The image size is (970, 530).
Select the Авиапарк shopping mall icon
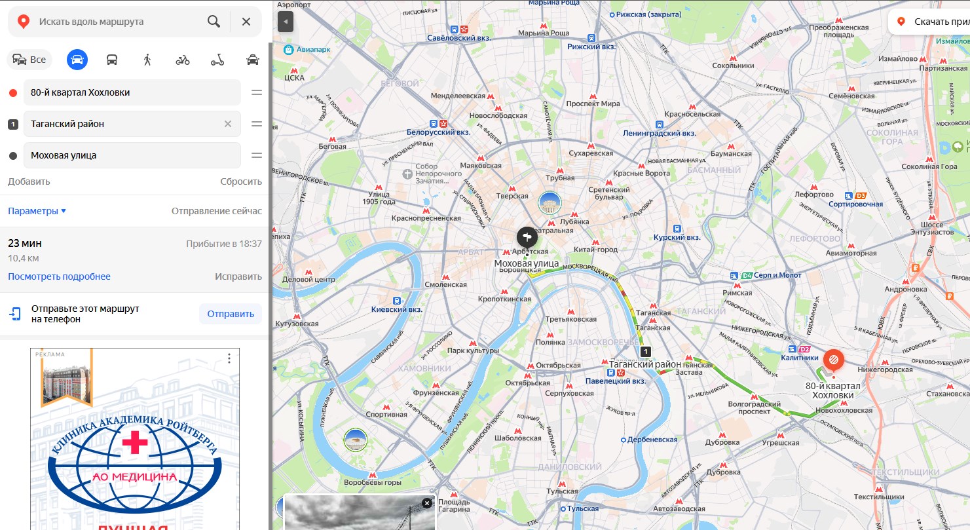click(x=288, y=49)
